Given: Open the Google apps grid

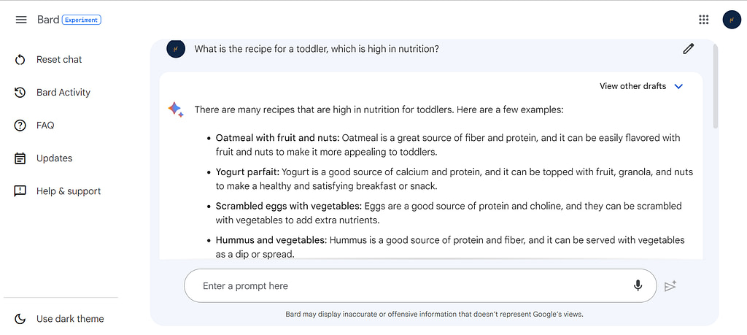Looking at the screenshot, I should (704, 20).
